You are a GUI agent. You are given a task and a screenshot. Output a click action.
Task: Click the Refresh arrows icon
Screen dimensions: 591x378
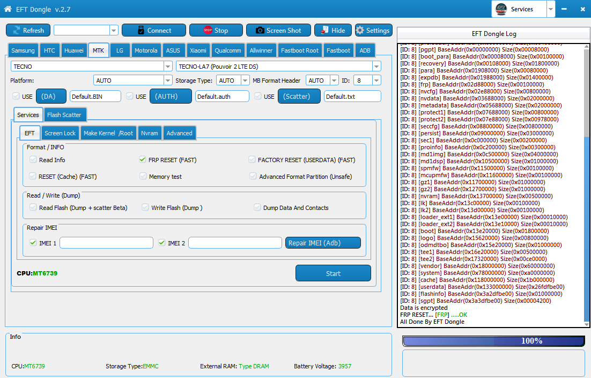coord(17,31)
